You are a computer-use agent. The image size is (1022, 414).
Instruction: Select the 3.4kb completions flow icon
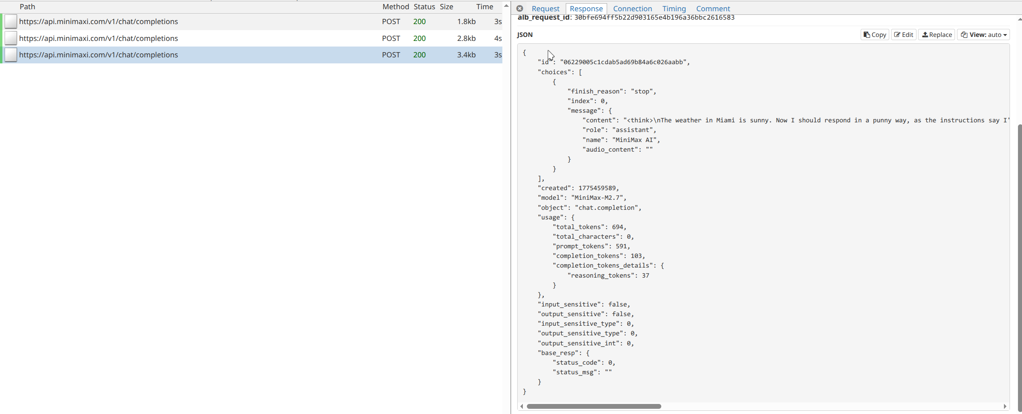[11, 55]
